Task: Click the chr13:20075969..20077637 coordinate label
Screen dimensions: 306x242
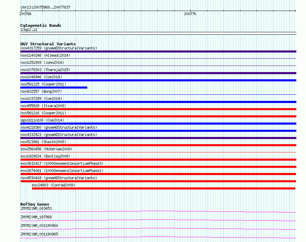Action: pos(45,7)
